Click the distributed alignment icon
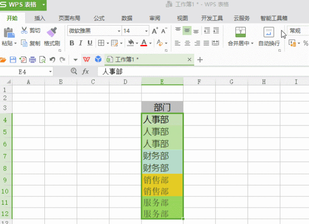 pos(215,43)
